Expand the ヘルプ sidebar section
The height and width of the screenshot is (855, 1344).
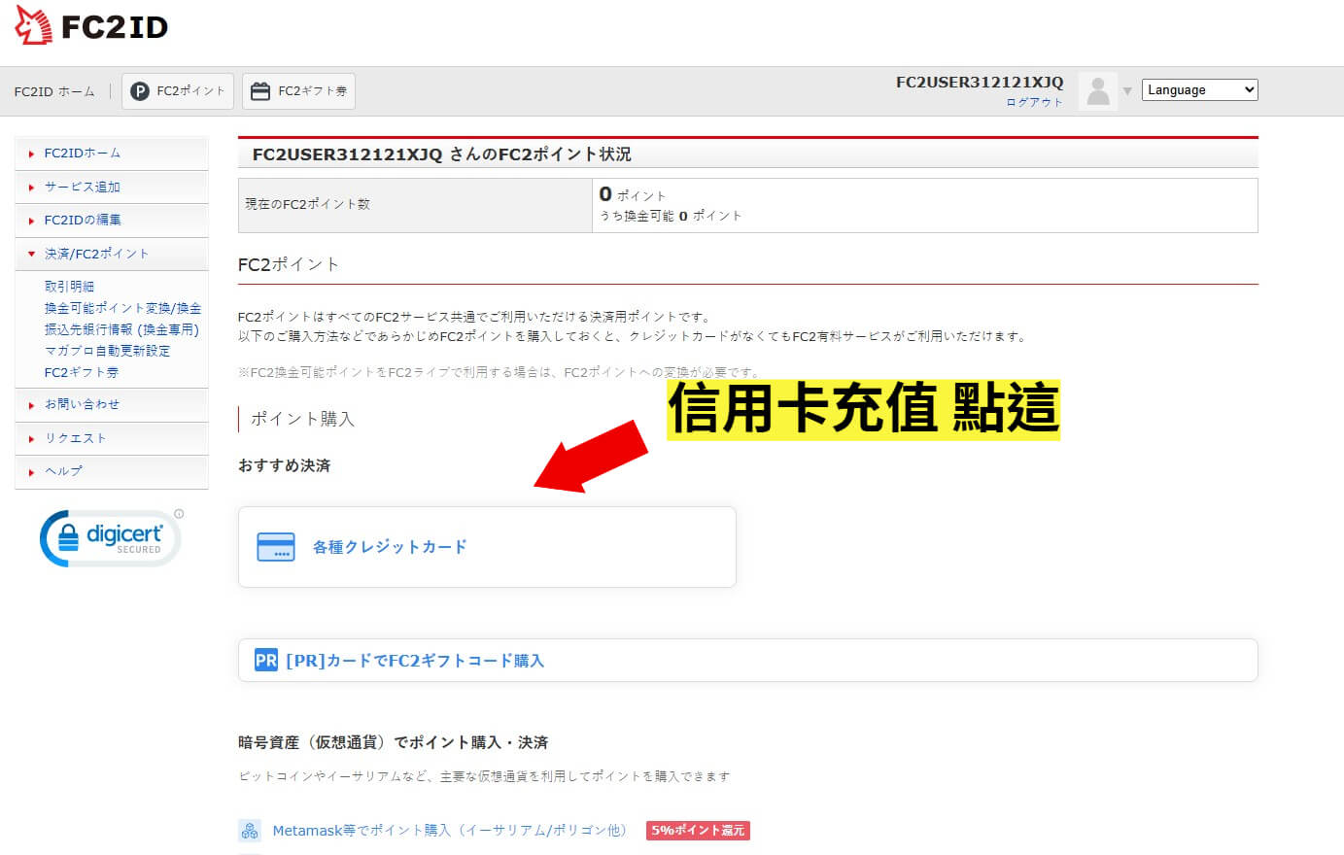pyautogui.click(x=62, y=470)
